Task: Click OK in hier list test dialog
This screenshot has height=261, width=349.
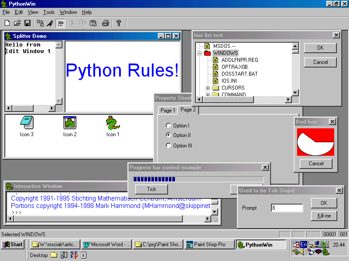Action: click(x=320, y=48)
